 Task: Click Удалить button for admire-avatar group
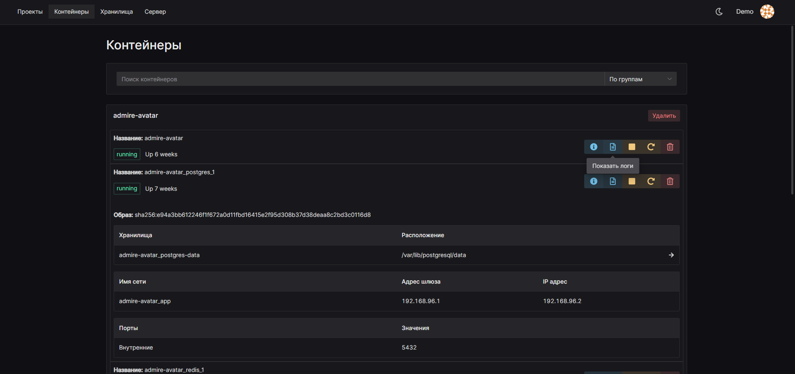(x=664, y=116)
